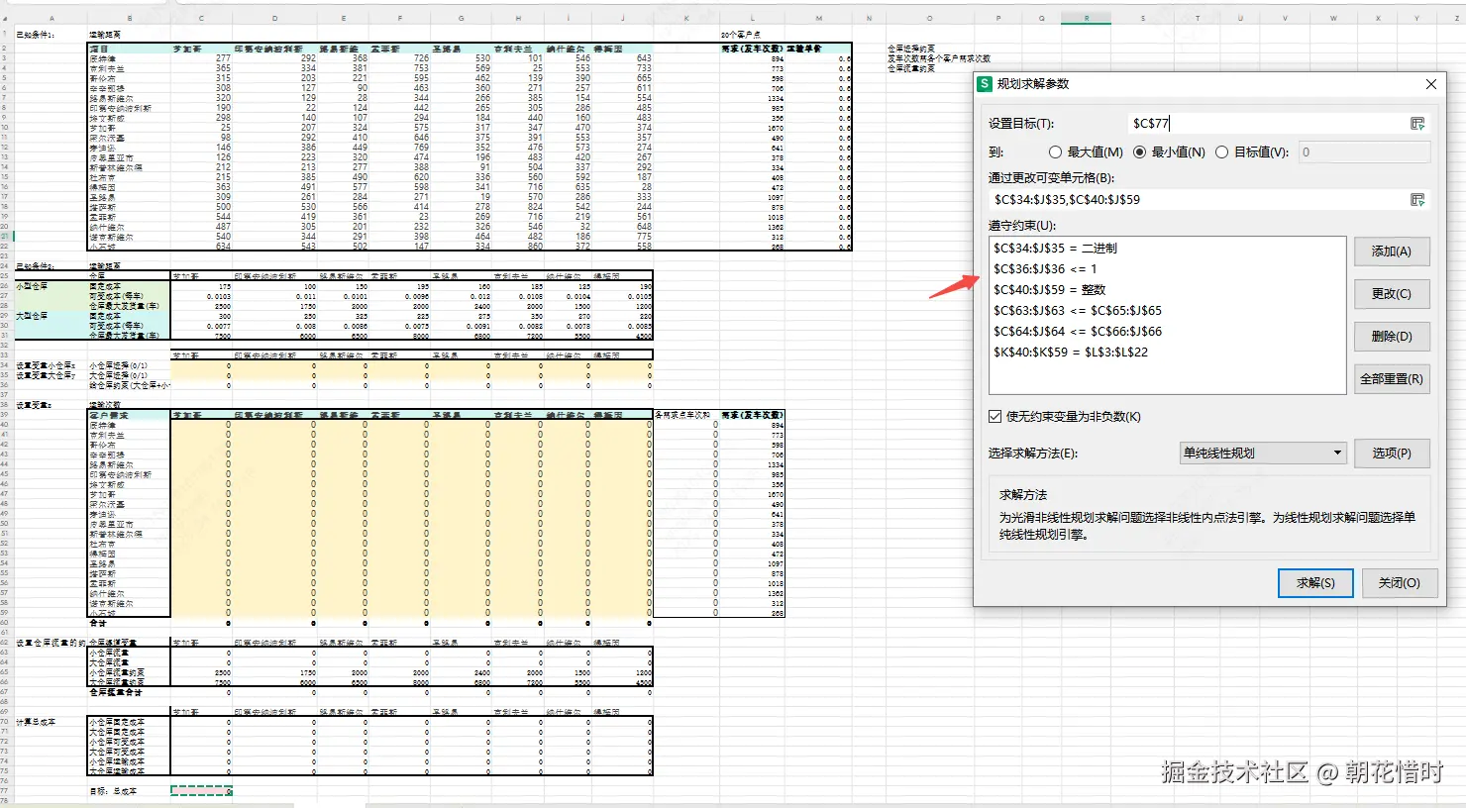Click cell with value 769
Viewport: 1466px width, 808px height.
pos(399,148)
